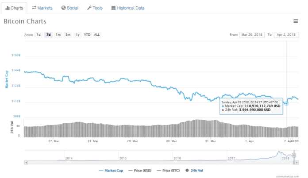308x178 pixels.
Task: Grab the navigator range handle near 2018
Action: pyautogui.click(x=294, y=155)
